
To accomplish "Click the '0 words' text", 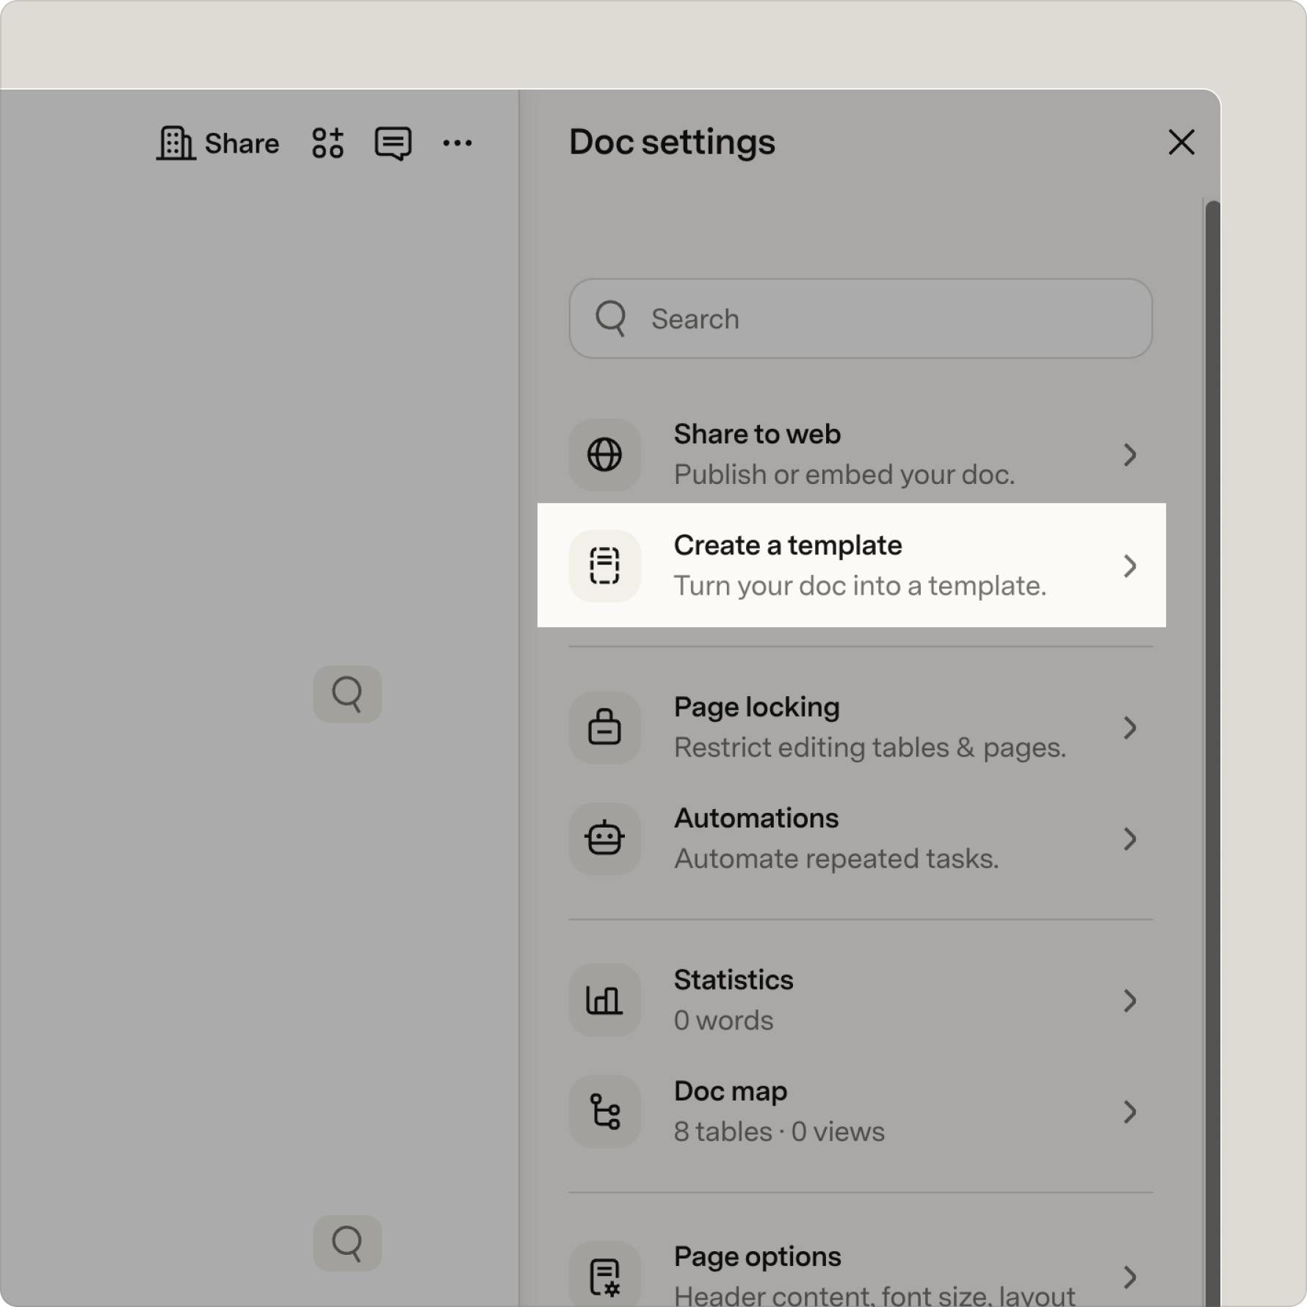I will 723,1021.
